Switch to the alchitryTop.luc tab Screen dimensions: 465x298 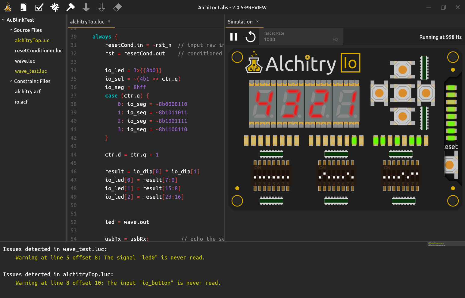pyautogui.click(x=87, y=21)
